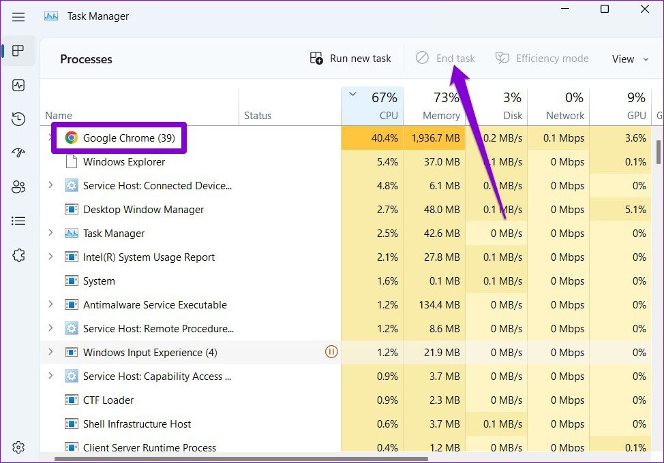Viewport: 664px width, 463px height.
Task: Expand the Windows Input Experience group
Action: pos(50,352)
